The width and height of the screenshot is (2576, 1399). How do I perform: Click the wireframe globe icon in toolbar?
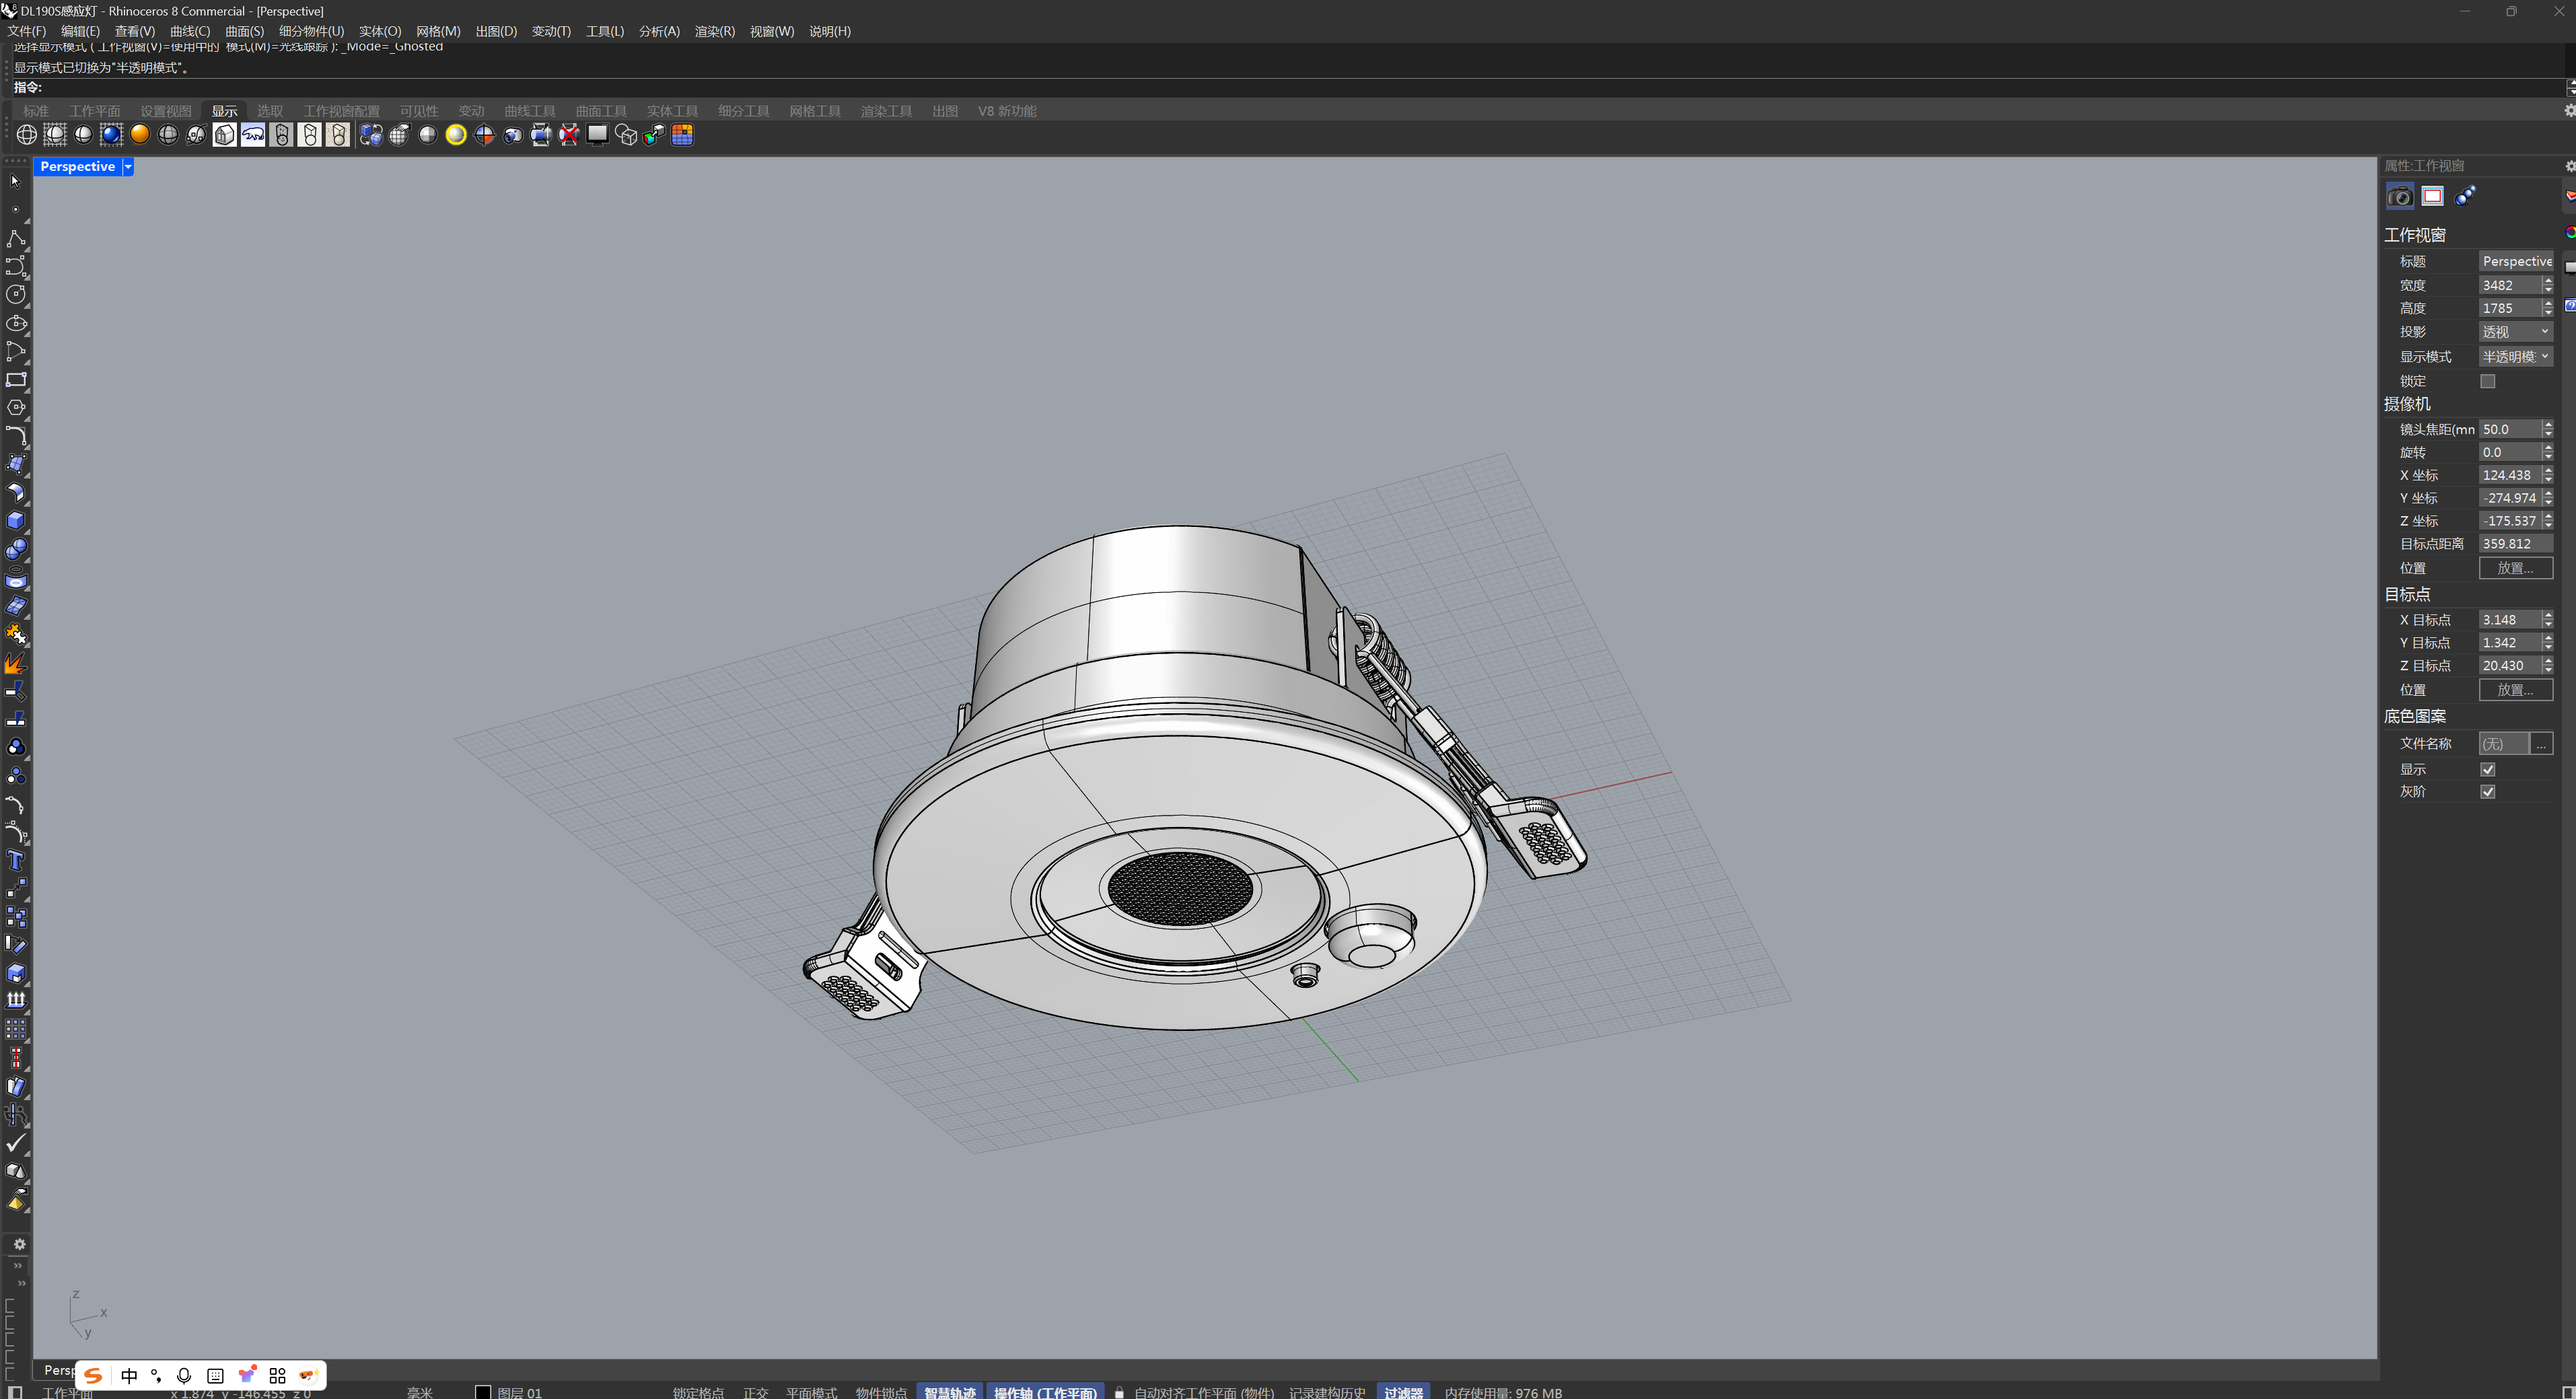pos(26,135)
